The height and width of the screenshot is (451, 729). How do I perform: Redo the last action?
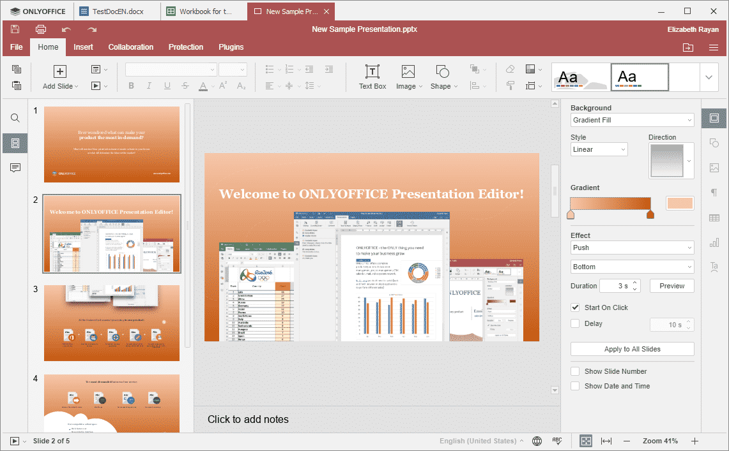92,30
